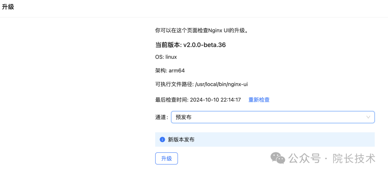This screenshot has width=388, height=174.
Task: Select the 架构: arm64 line
Action: point(170,71)
